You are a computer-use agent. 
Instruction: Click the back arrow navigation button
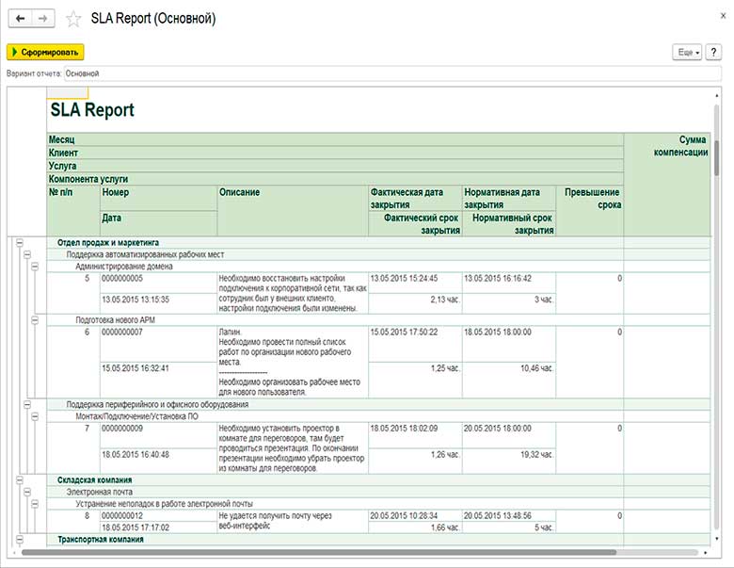point(20,19)
